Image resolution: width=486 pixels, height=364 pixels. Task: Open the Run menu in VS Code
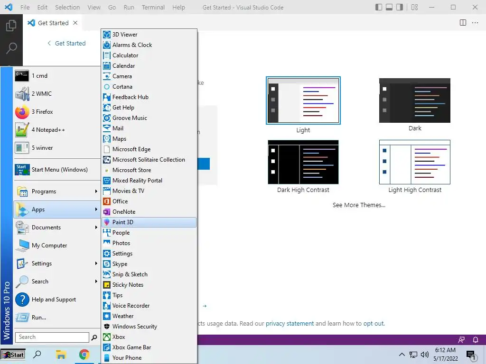[129, 7]
